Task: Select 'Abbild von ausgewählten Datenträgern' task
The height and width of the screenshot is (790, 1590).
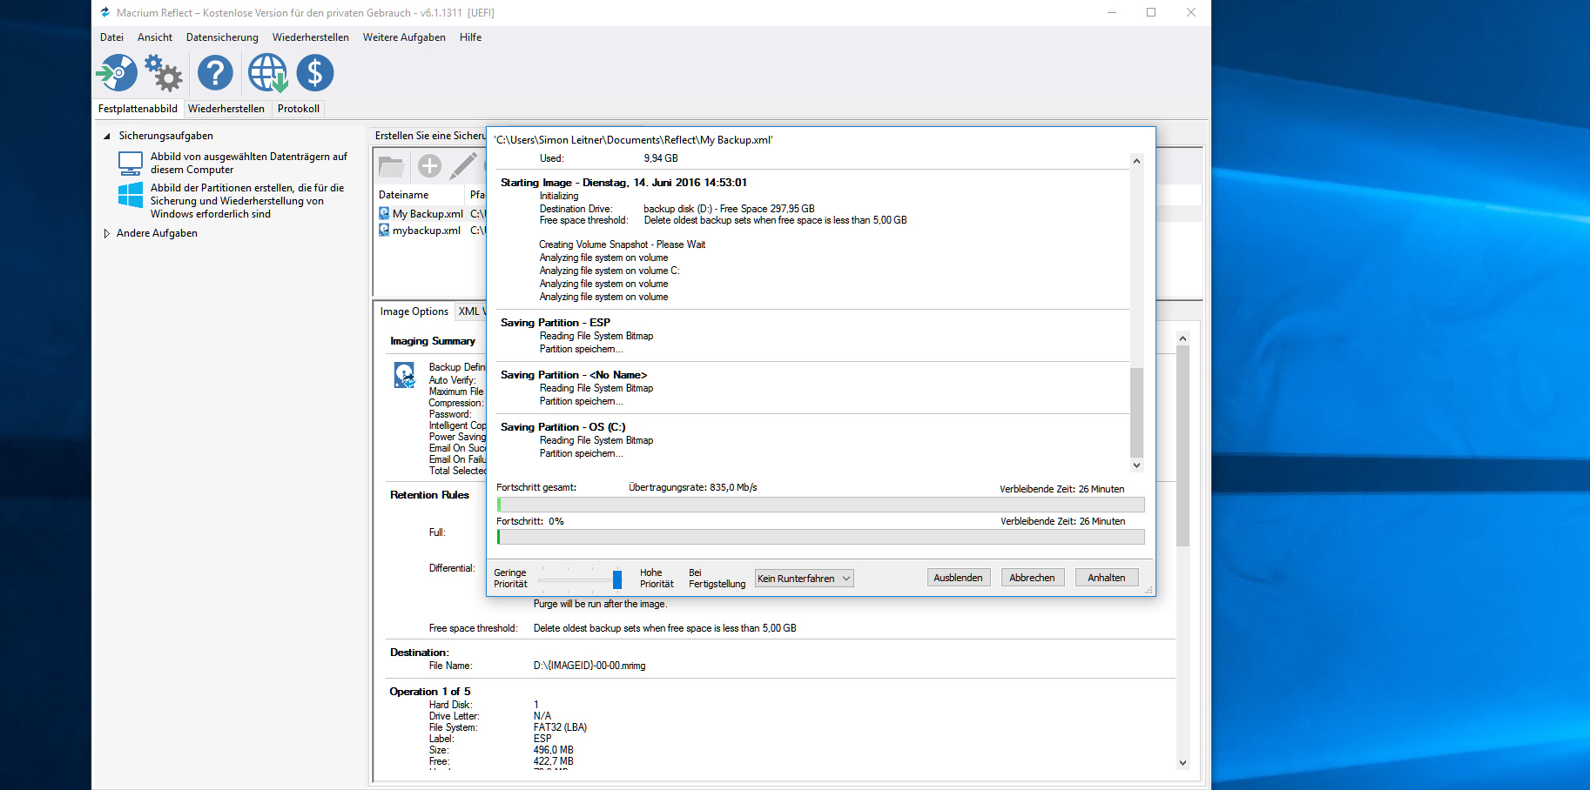Action: coord(248,164)
